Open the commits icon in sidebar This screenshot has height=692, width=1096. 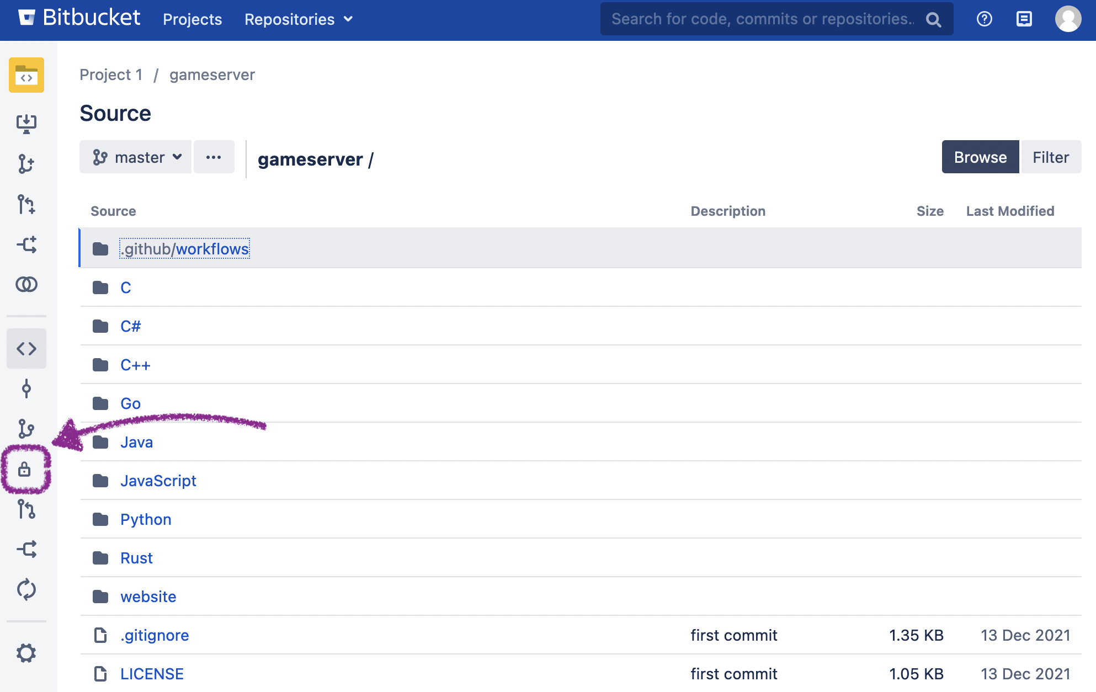click(26, 389)
